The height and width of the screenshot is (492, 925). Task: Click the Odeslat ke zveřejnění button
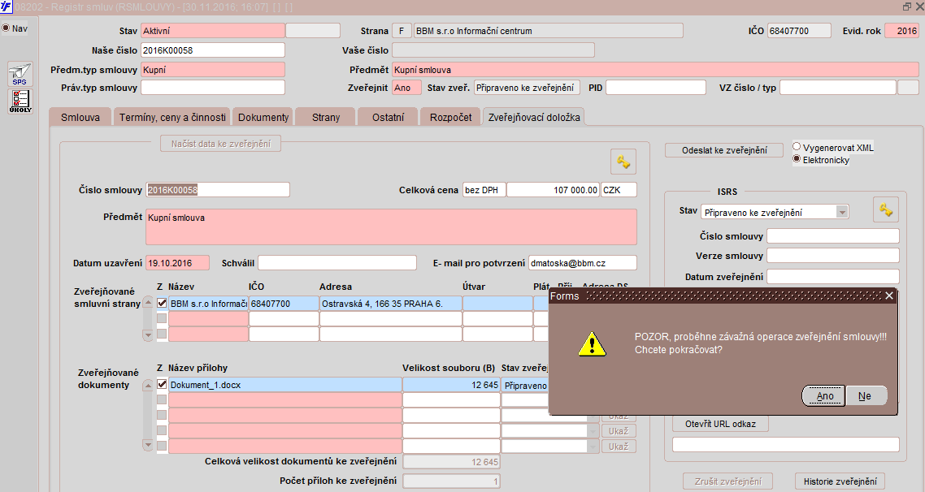pyautogui.click(x=724, y=150)
